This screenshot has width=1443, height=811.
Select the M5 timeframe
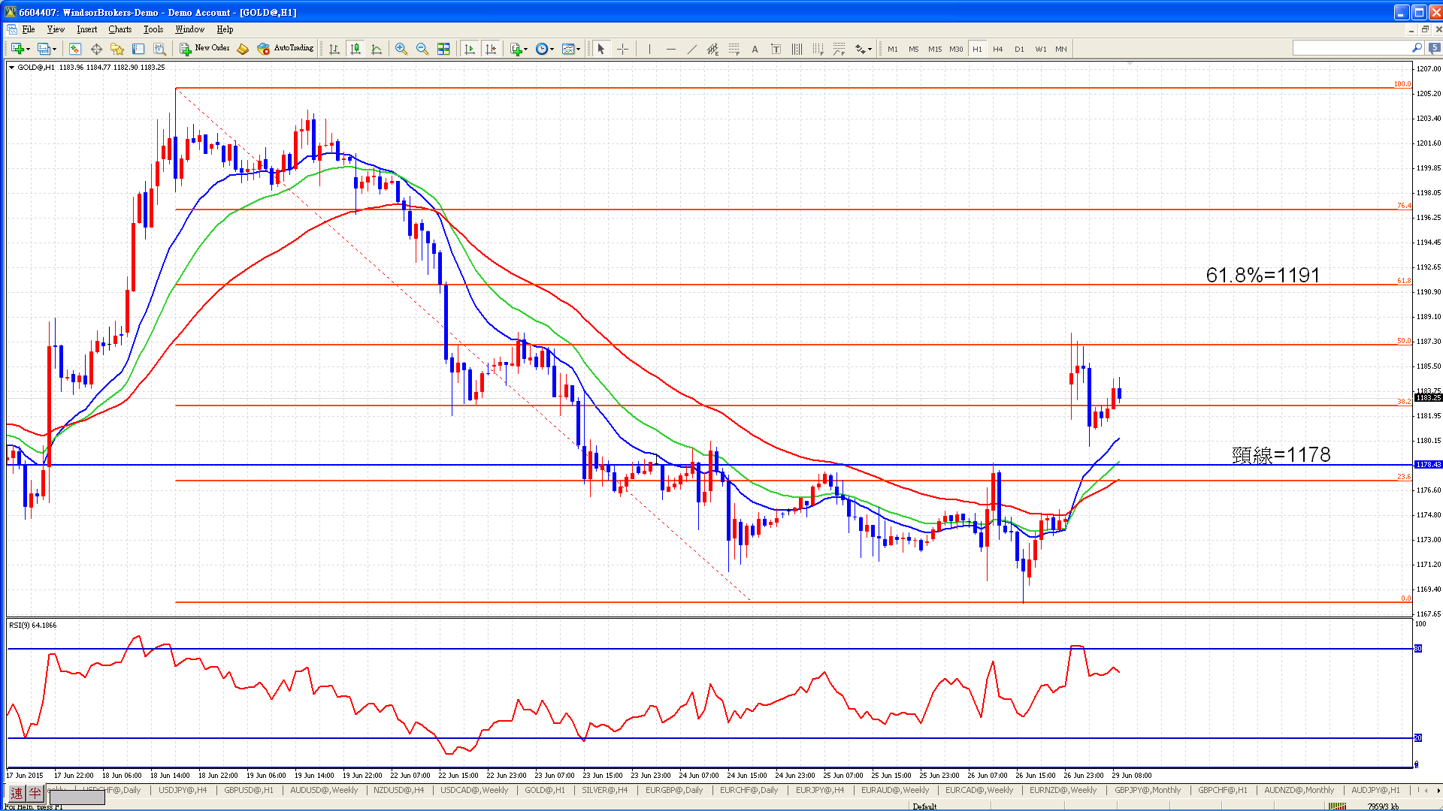click(x=914, y=49)
